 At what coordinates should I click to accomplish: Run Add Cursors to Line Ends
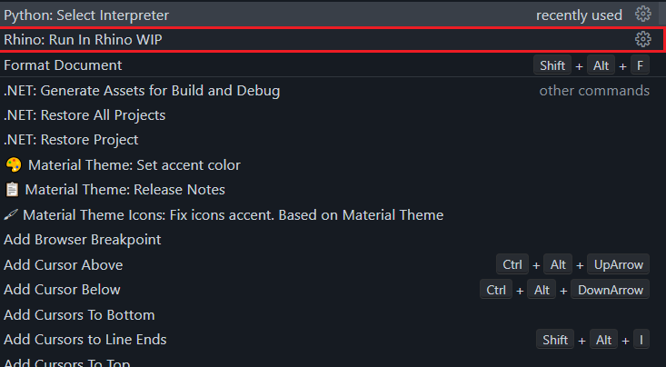85,340
